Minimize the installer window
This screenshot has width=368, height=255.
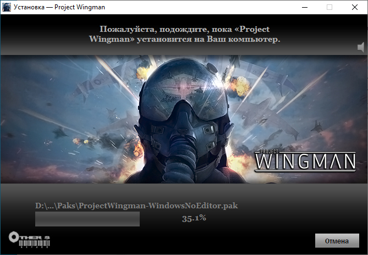[305, 7]
